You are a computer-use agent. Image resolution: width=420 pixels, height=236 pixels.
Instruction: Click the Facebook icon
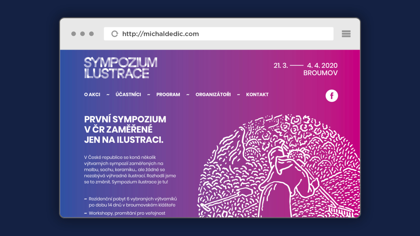[332, 96]
